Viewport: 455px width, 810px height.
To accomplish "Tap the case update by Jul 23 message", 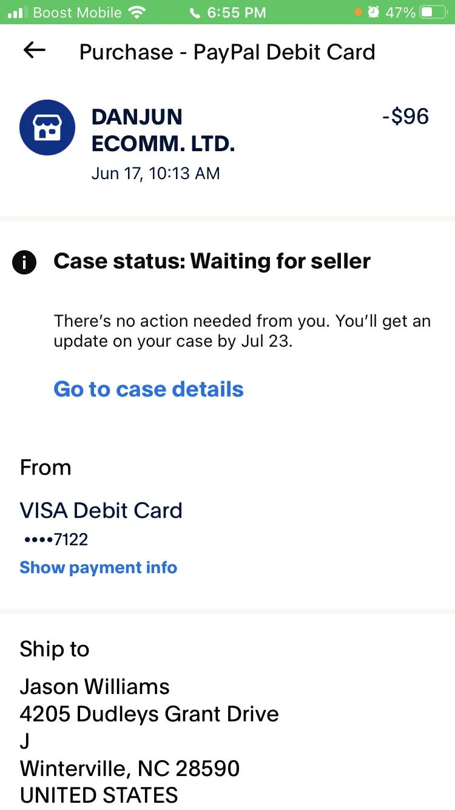I will tap(242, 331).
